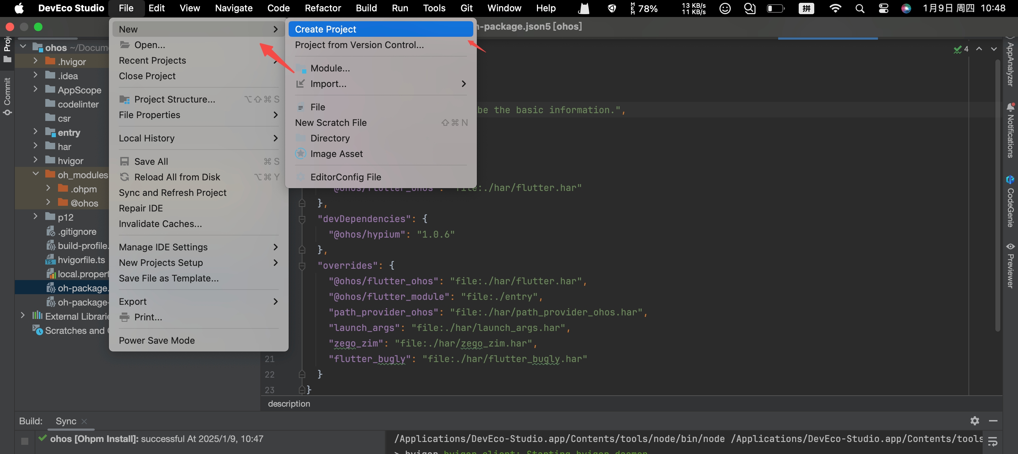
Task: Expand the AppScope folder
Action: click(36, 89)
